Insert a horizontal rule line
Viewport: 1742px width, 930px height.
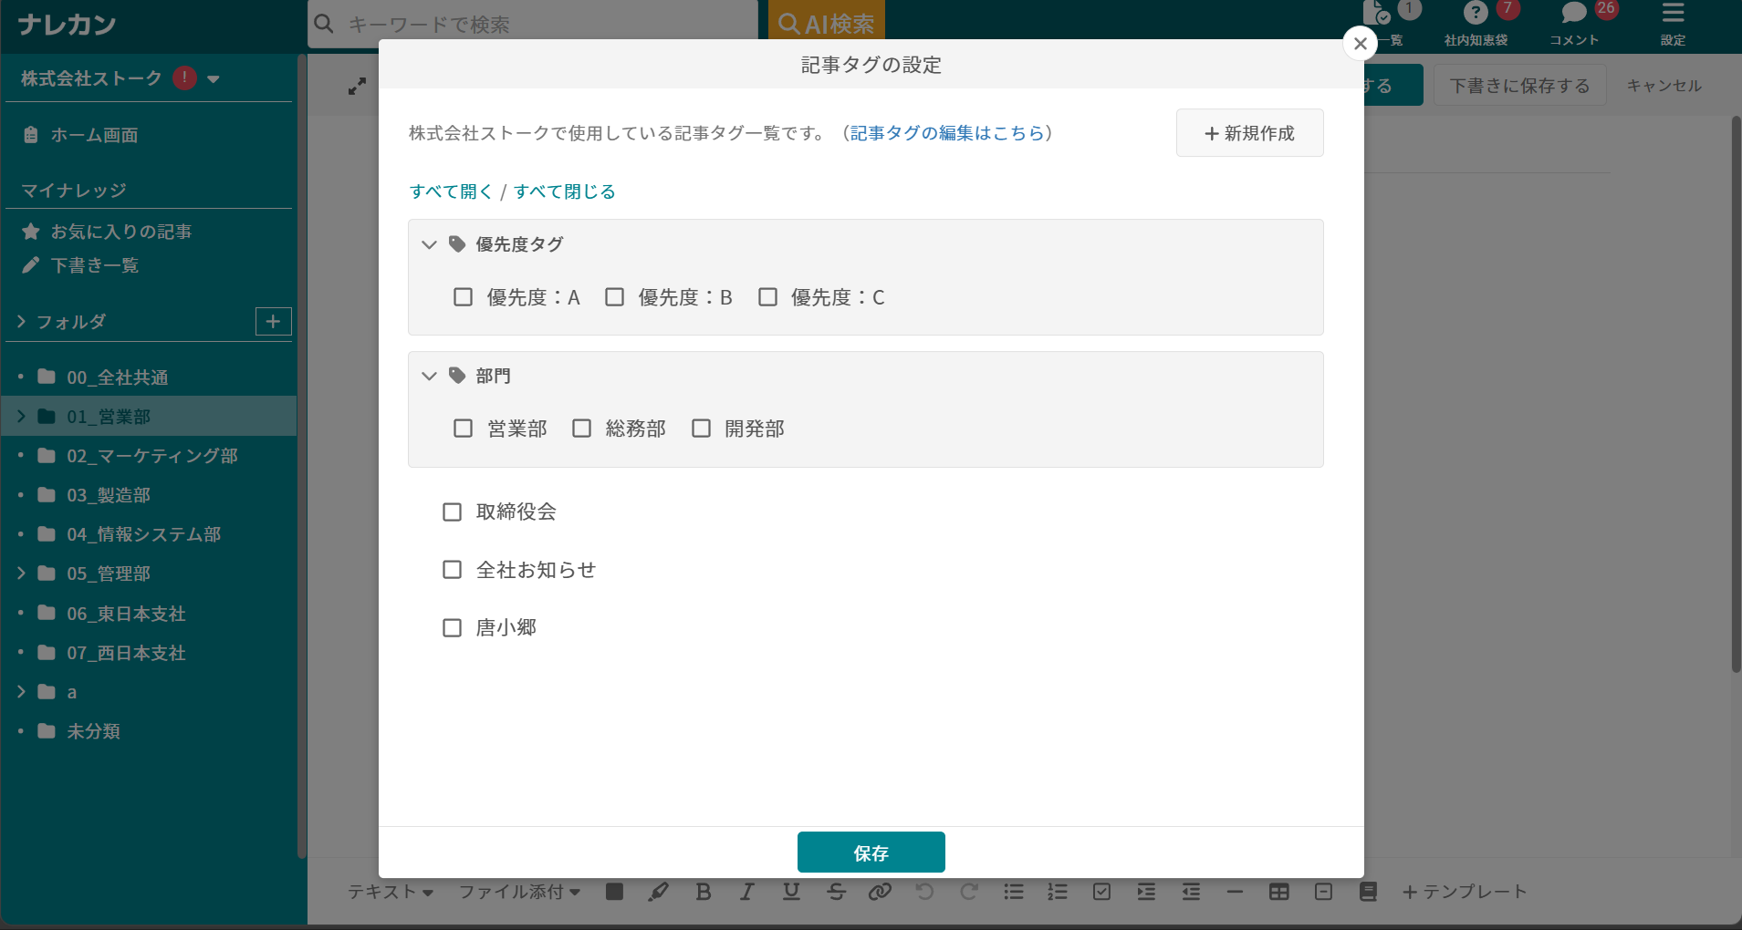[1235, 892]
